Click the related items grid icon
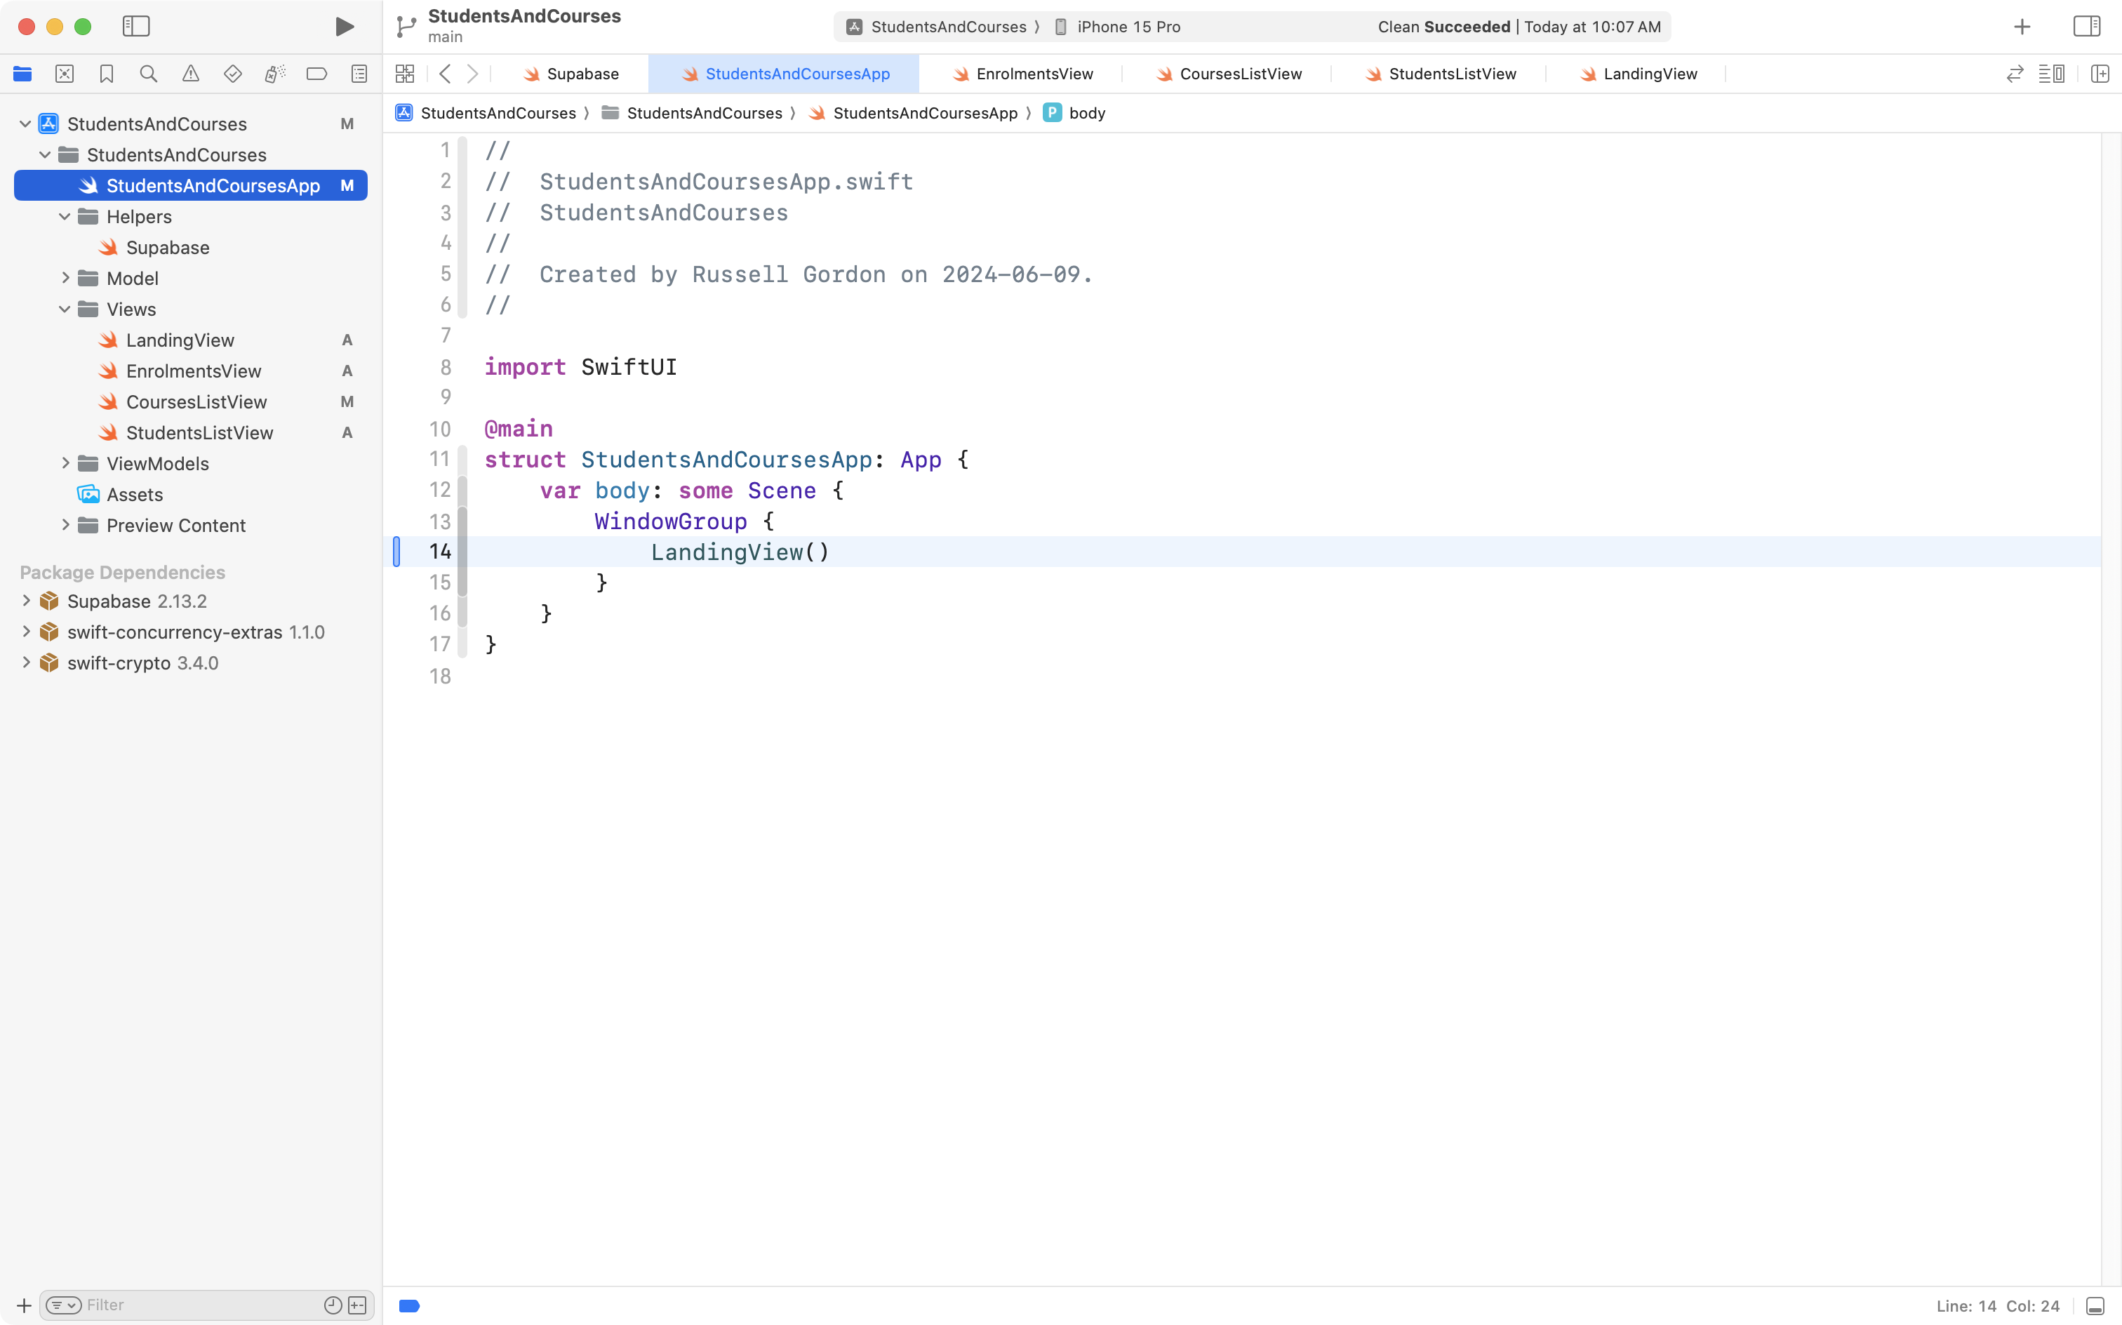The width and height of the screenshot is (2122, 1325). 404,74
